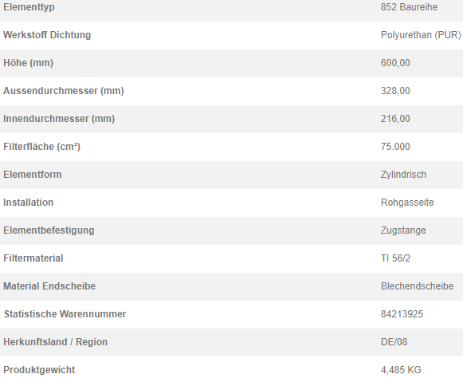Click the Höhe (mm) label
463x378 pixels.
click(28, 63)
